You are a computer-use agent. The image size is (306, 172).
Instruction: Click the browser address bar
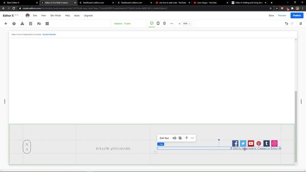[143, 9]
